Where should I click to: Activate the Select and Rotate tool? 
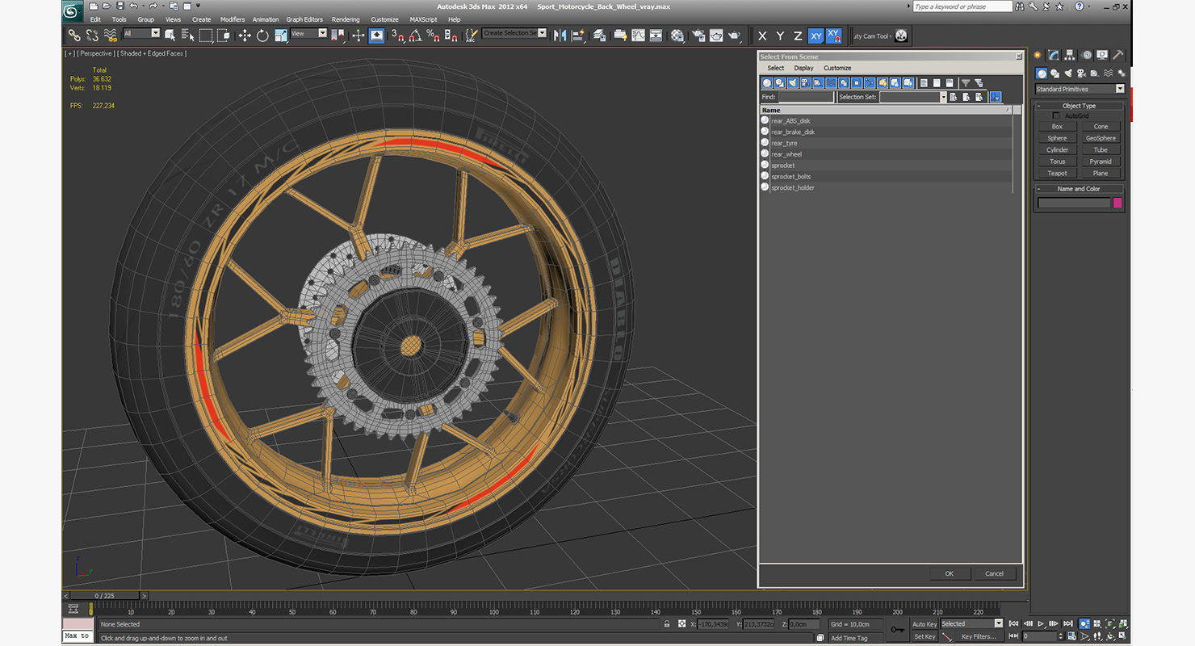(x=262, y=36)
